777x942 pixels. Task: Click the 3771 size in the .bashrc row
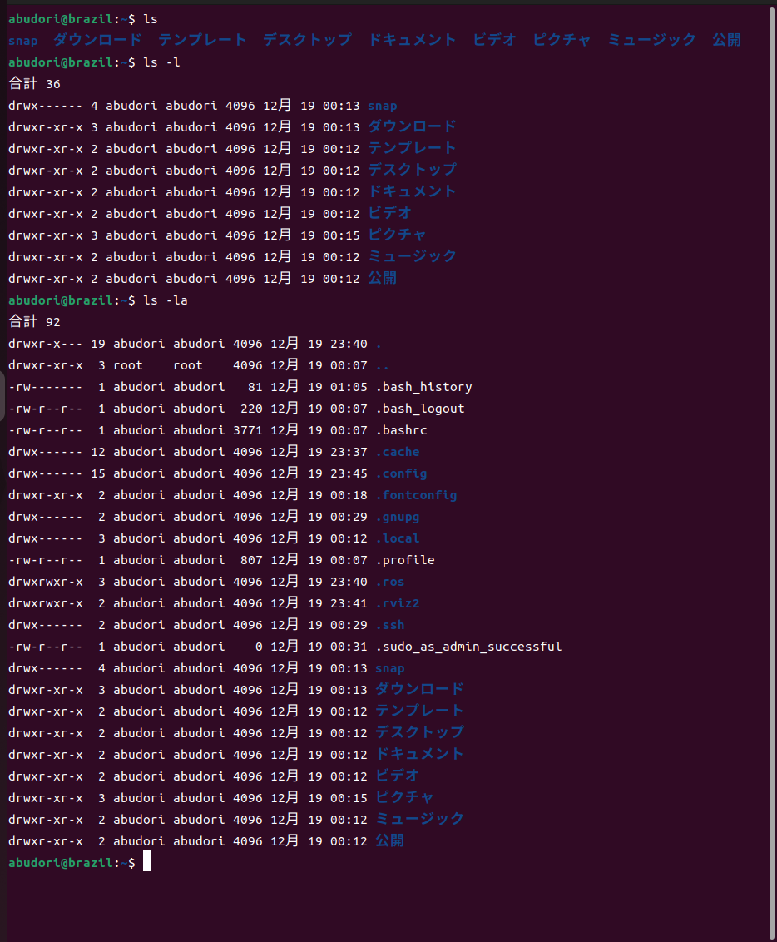pyautogui.click(x=248, y=430)
